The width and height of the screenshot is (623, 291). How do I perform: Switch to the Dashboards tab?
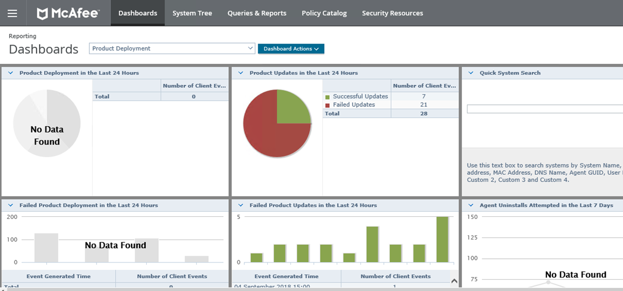click(x=137, y=13)
